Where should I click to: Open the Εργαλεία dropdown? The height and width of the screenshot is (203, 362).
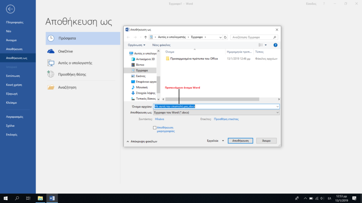215,141
